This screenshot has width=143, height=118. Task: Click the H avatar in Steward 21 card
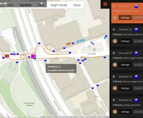[x=115, y=18]
